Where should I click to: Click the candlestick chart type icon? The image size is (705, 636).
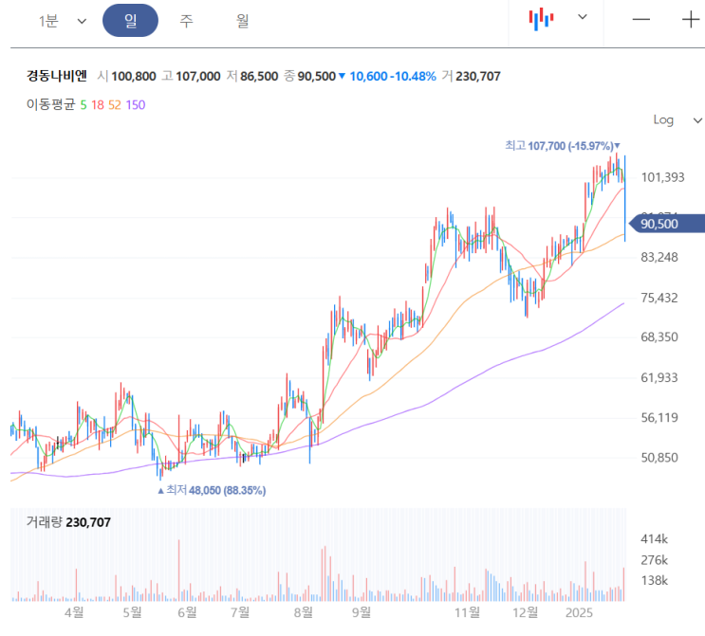541,19
